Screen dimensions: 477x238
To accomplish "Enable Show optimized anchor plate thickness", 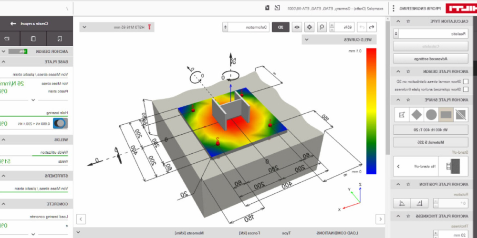I will [x=465, y=89].
